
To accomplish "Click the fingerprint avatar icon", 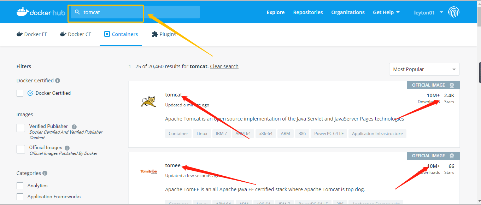I will 454,12.
